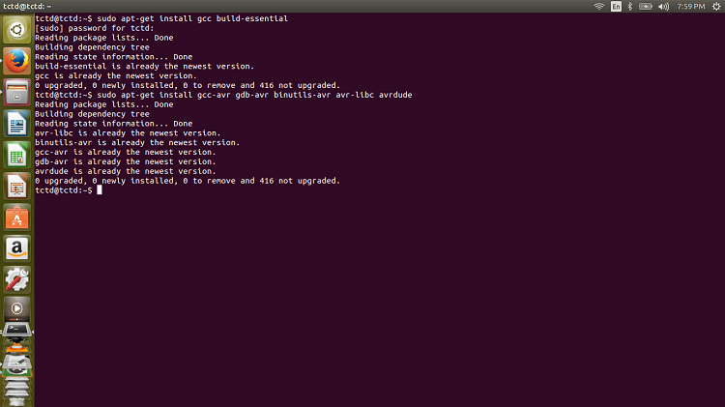This screenshot has width=725, height=407.
Task: Click the tctd@tctd window title text
Action: tap(27, 7)
